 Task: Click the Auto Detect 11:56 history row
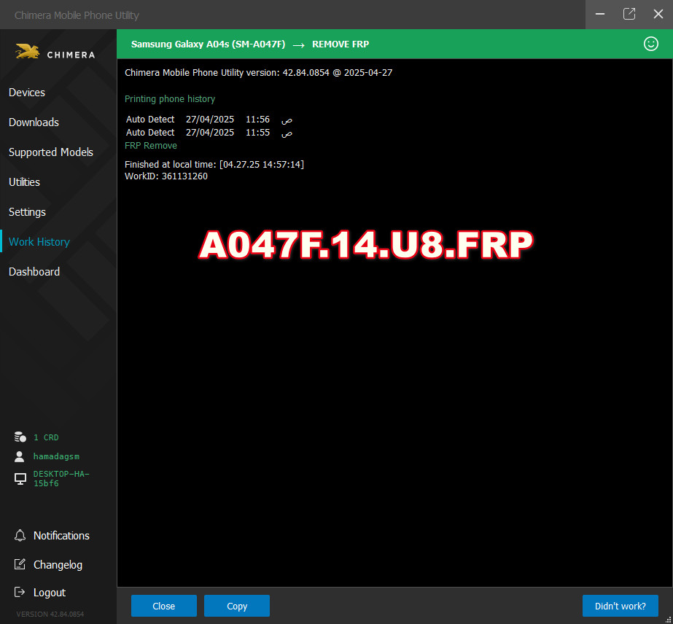[x=209, y=120]
